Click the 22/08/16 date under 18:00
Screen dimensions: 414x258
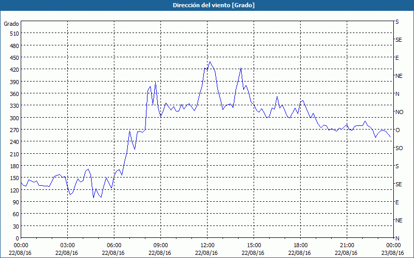[300, 253]
